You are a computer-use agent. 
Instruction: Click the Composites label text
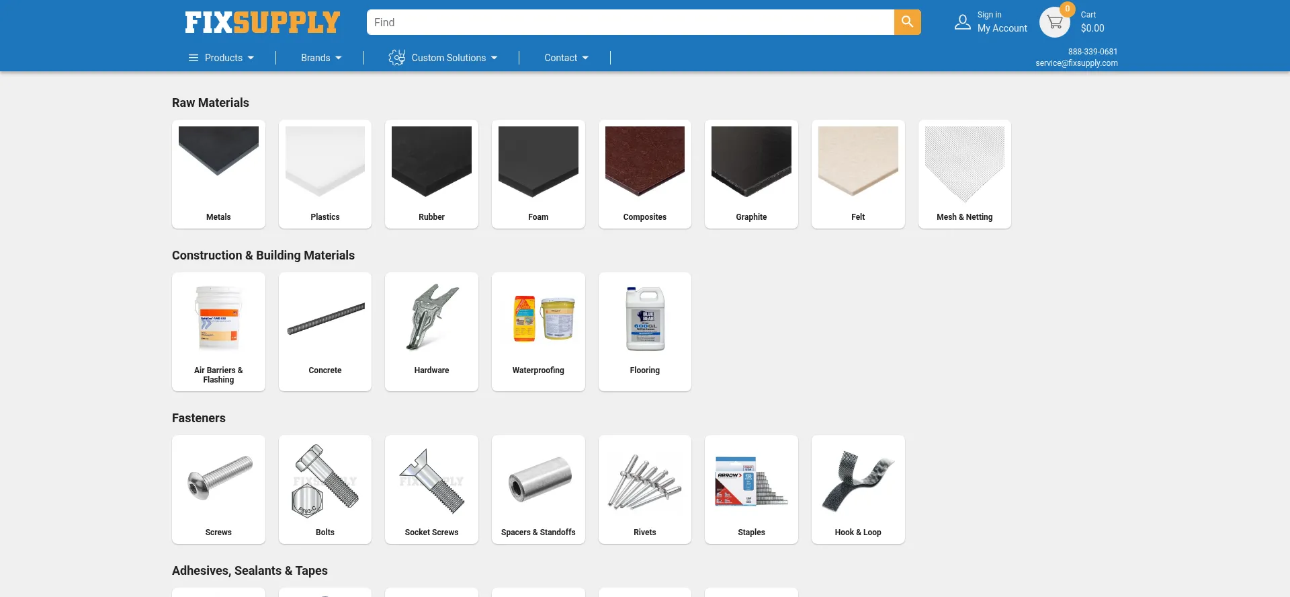point(645,217)
